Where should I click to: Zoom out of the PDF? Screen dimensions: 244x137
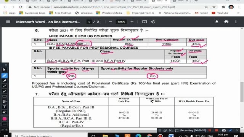click(x=111, y=22)
